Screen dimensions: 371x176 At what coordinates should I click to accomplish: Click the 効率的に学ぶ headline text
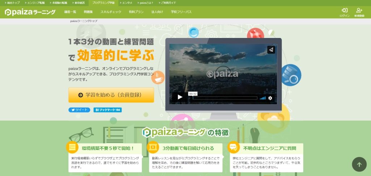pos(115,55)
